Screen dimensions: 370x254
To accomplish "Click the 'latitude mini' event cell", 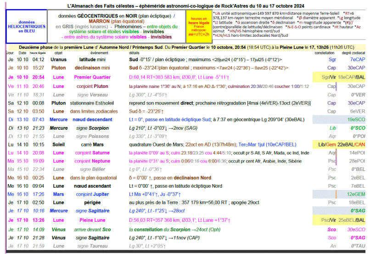I will tap(92, 60).
